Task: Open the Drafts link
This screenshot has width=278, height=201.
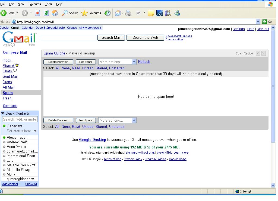Action: pos(7,82)
